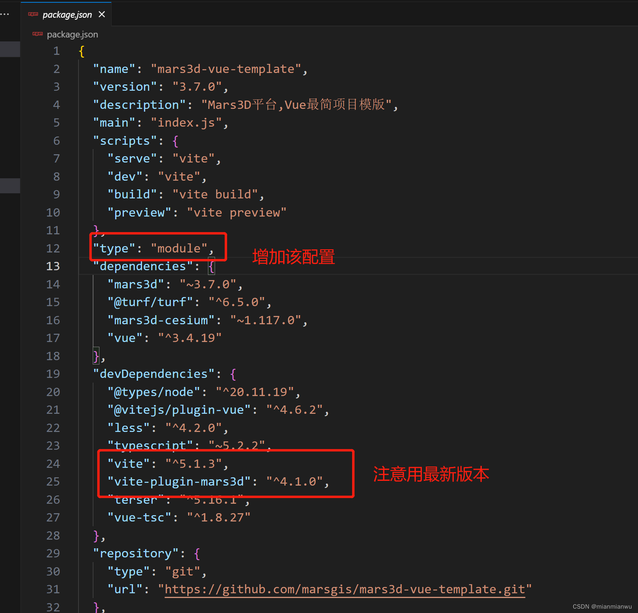This screenshot has height=613, width=638.
Task: Click the "@types/node" key
Action: click(154, 392)
